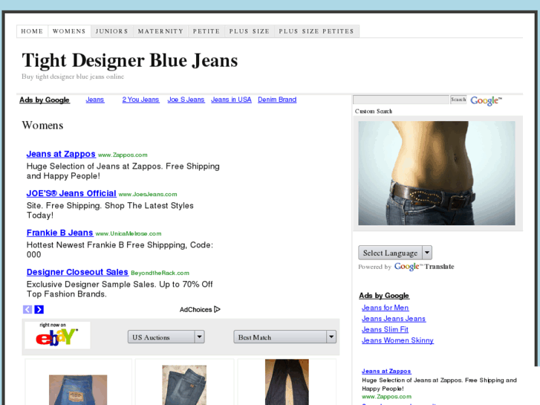Viewport: 540px width, 405px height.
Task: Follow the 2 You Jeans link
Action: [140, 100]
